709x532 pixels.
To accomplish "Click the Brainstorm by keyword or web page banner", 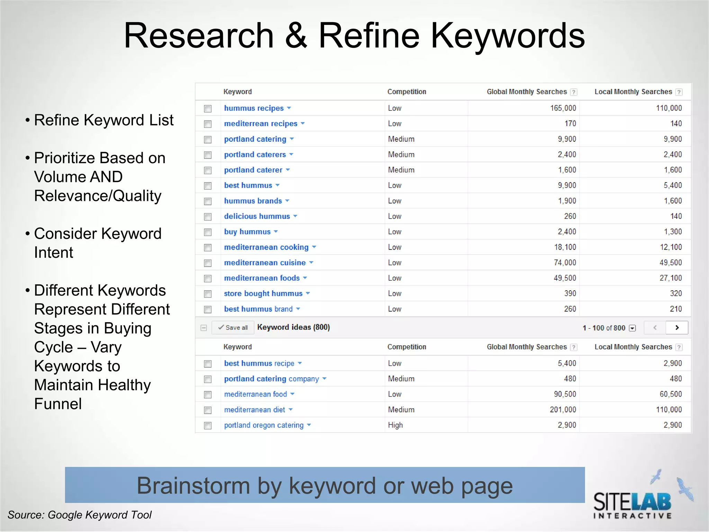I will [325, 485].
